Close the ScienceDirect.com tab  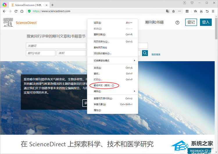pyautogui.click(x=47, y=5)
